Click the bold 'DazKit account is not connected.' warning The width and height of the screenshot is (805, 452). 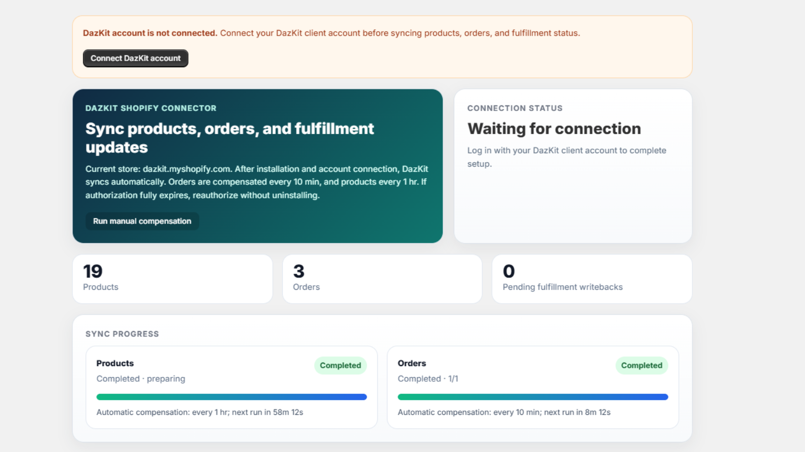coord(150,33)
